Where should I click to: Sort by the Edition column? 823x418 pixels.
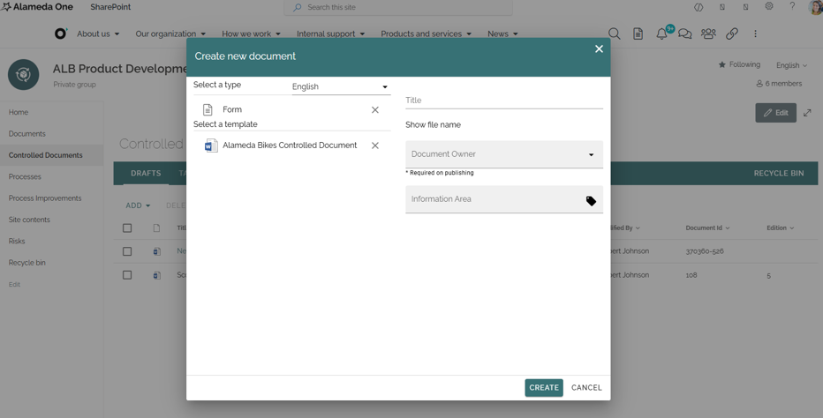tap(780, 228)
